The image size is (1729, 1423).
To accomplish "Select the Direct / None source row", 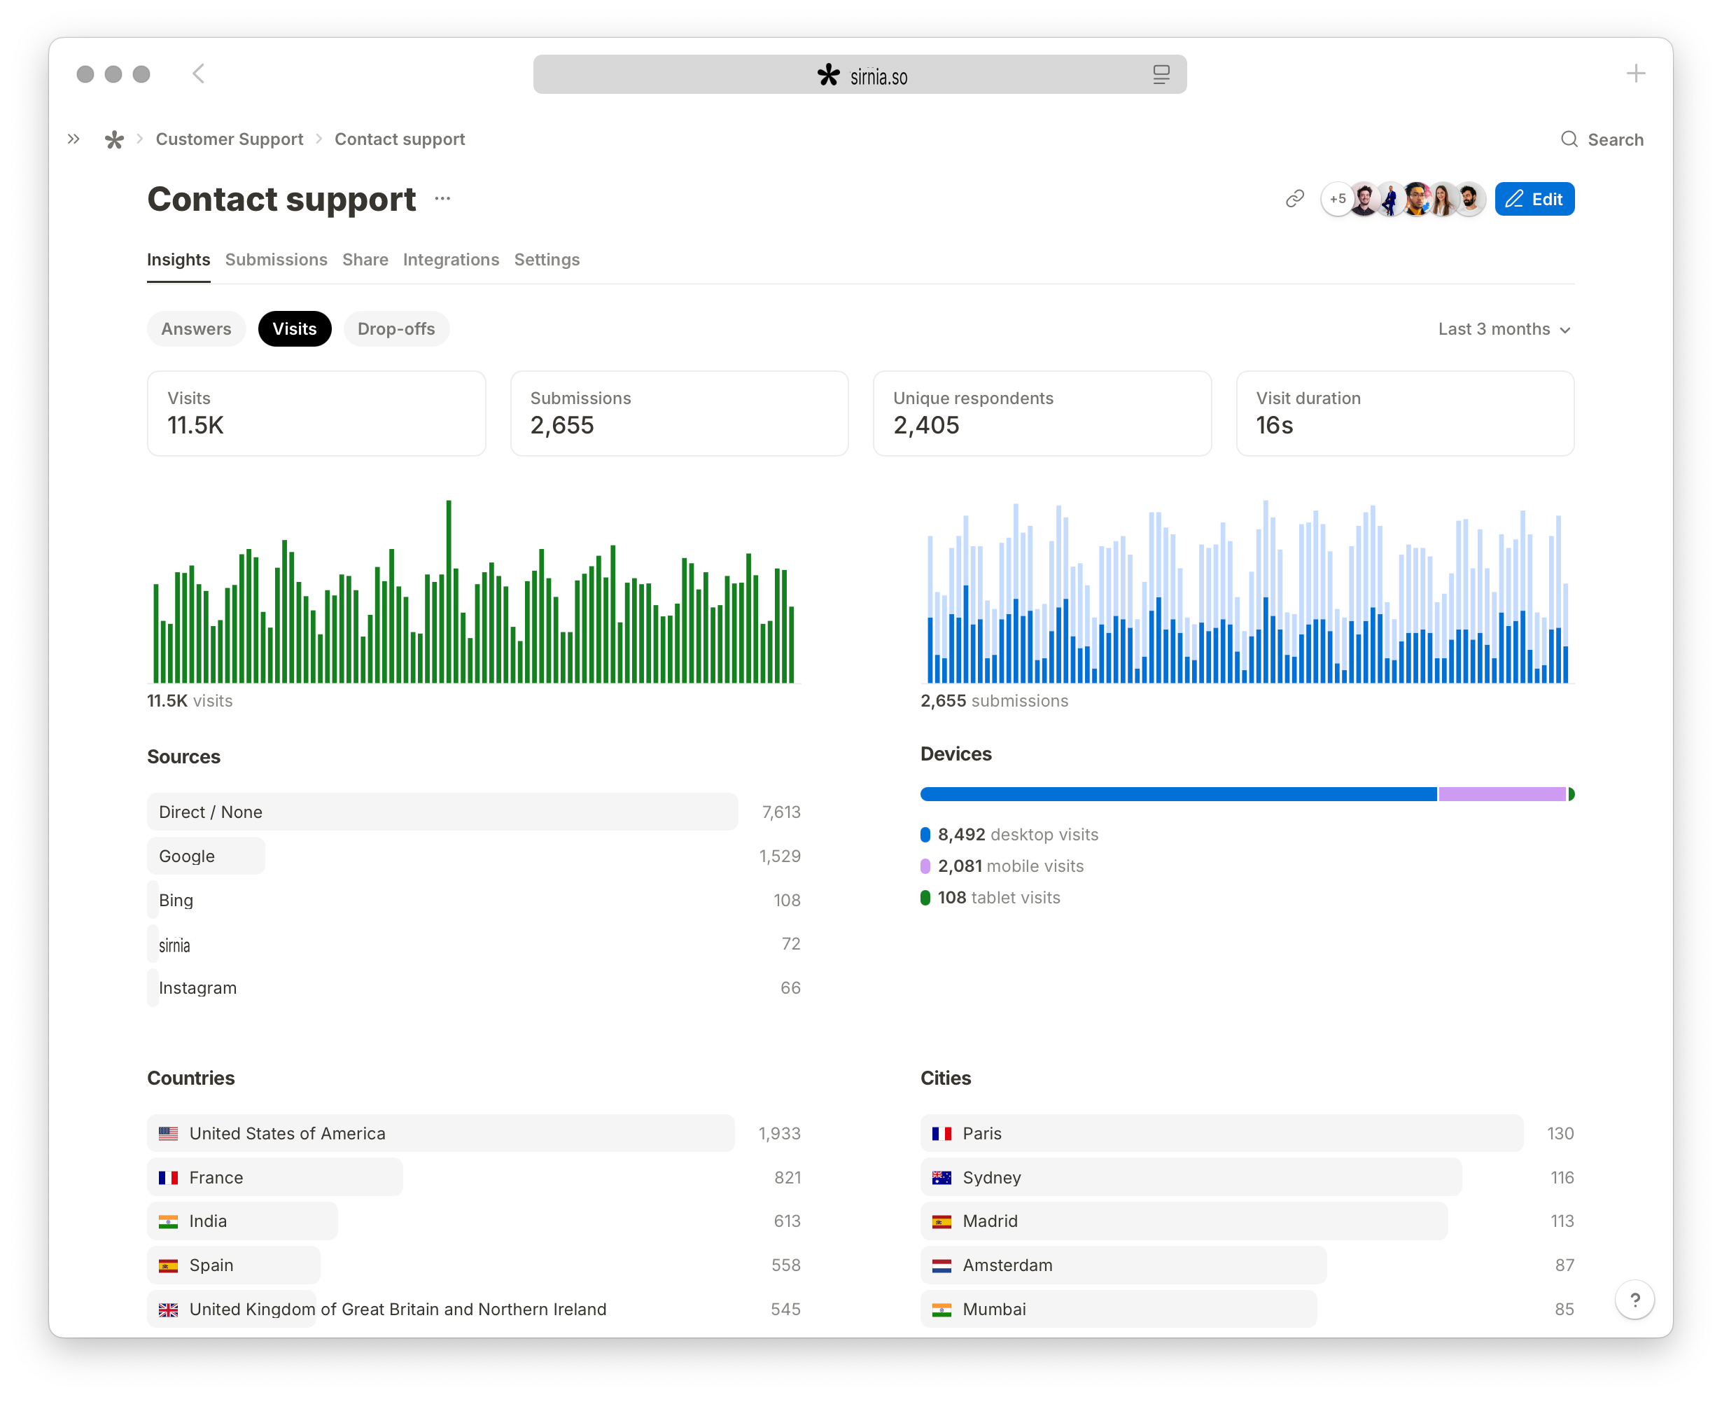I will pyautogui.click(x=474, y=812).
